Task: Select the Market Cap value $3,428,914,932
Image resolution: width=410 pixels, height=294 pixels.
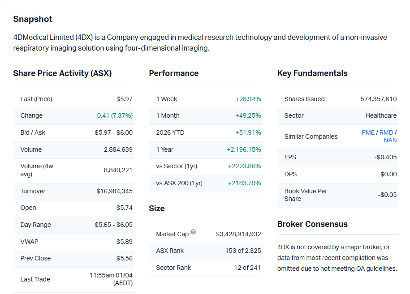Action: click(x=238, y=234)
